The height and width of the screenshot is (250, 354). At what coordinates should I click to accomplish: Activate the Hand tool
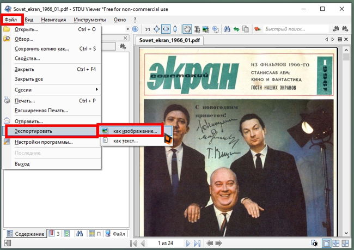point(187,29)
